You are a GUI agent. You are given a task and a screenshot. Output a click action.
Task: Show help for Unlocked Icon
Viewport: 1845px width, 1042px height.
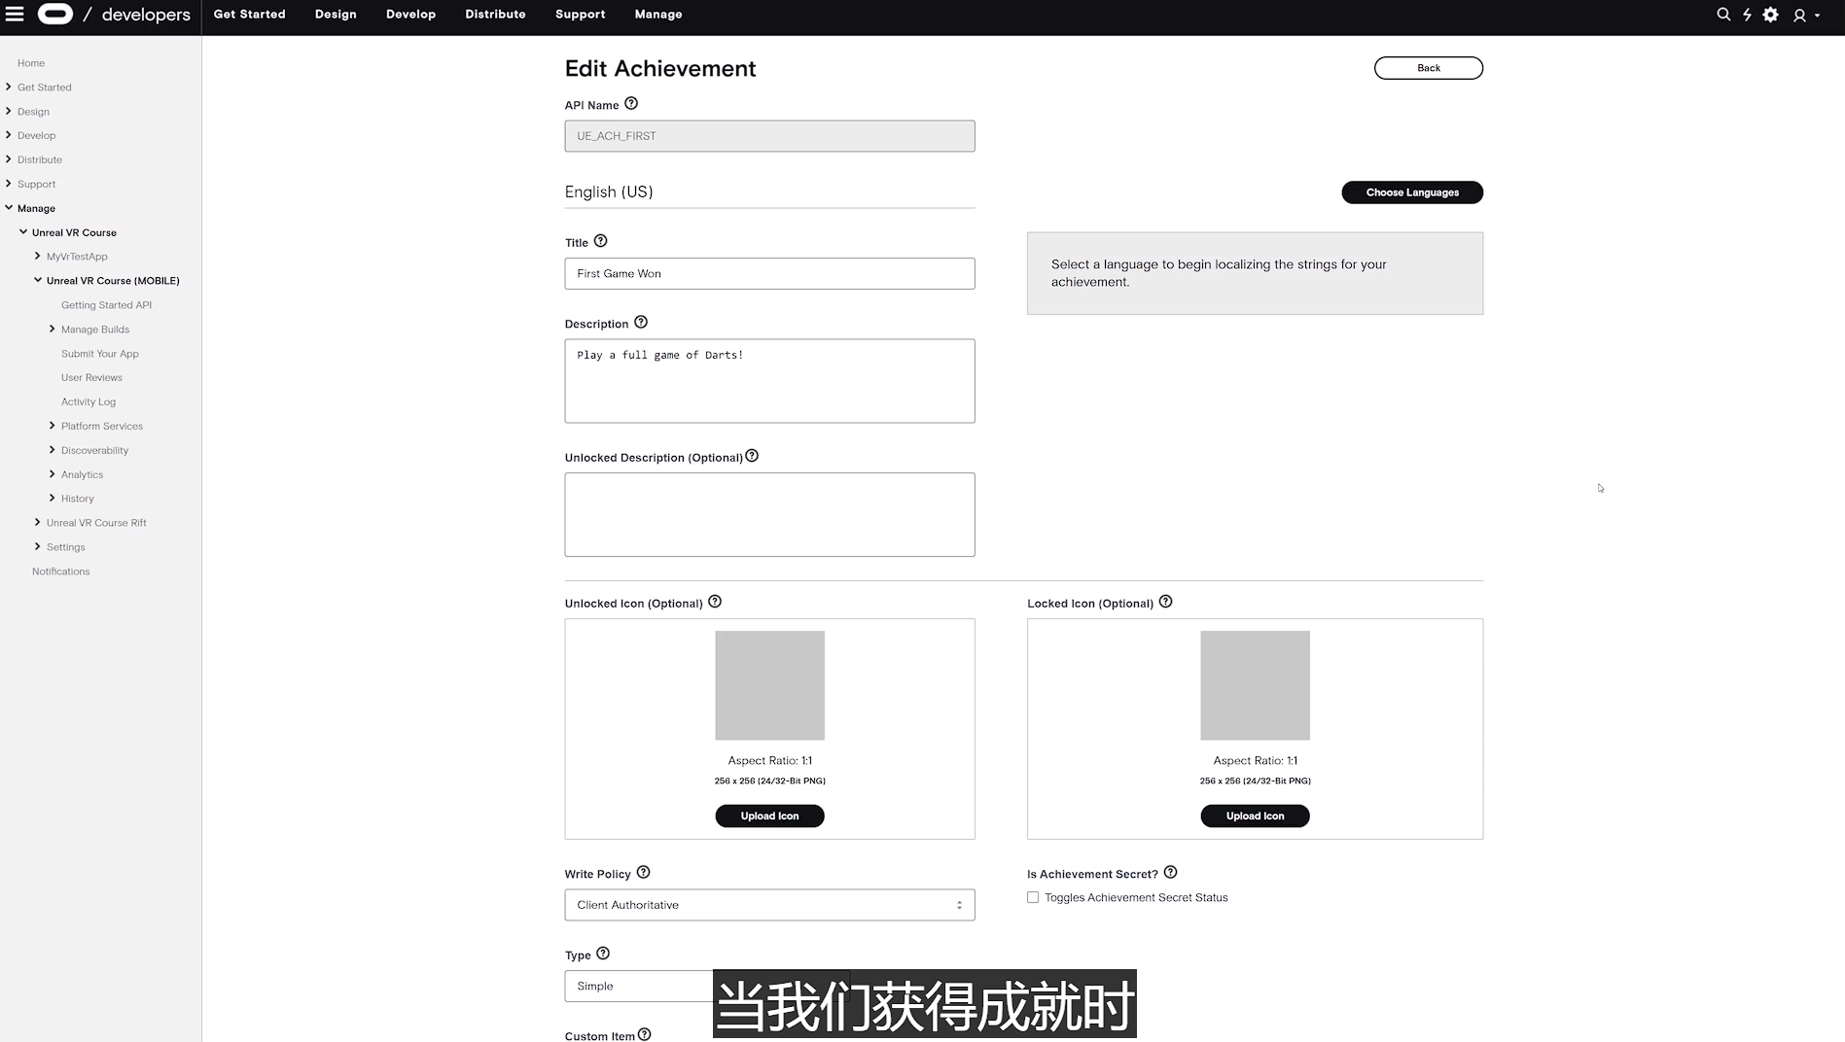[715, 602]
